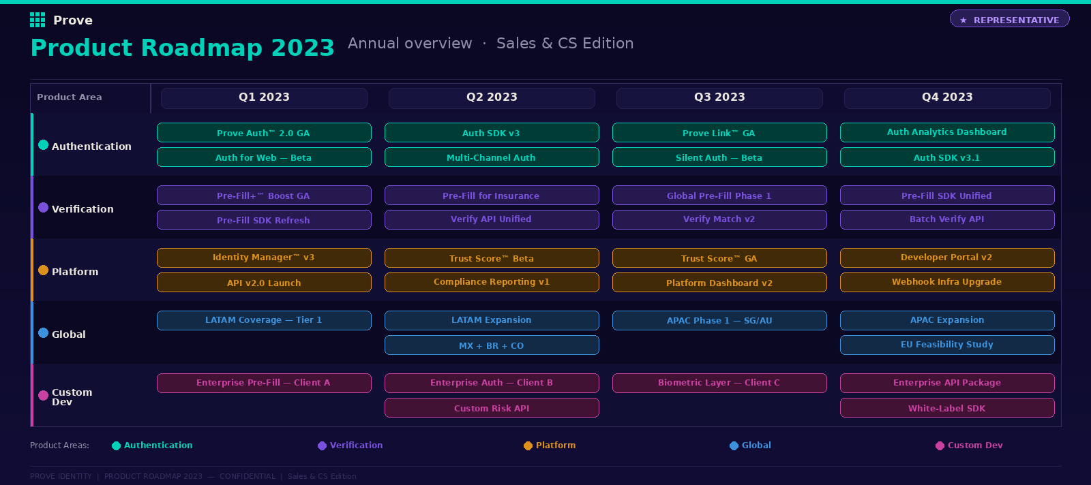The image size is (1091, 485).
Task: Click the Custom Dev row label
Action: 72,397
